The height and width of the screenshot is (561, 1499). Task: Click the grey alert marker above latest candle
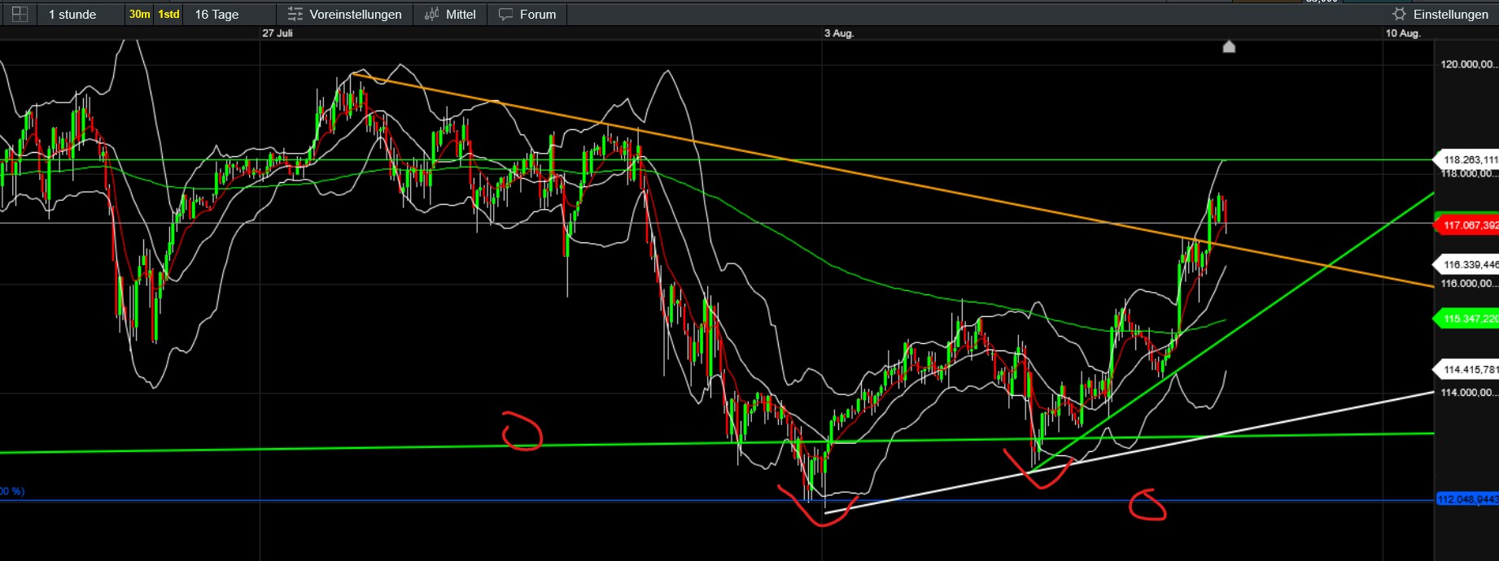(x=1229, y=46)
